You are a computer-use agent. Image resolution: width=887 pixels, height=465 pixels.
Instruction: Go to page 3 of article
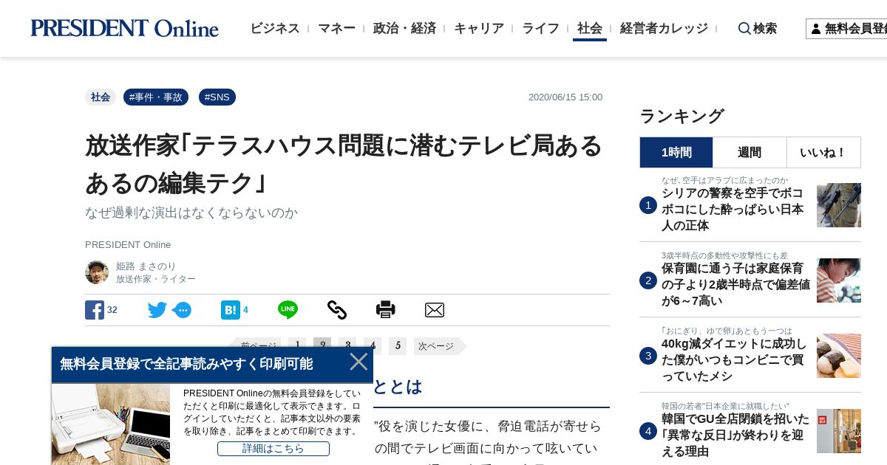coord(347,346)
